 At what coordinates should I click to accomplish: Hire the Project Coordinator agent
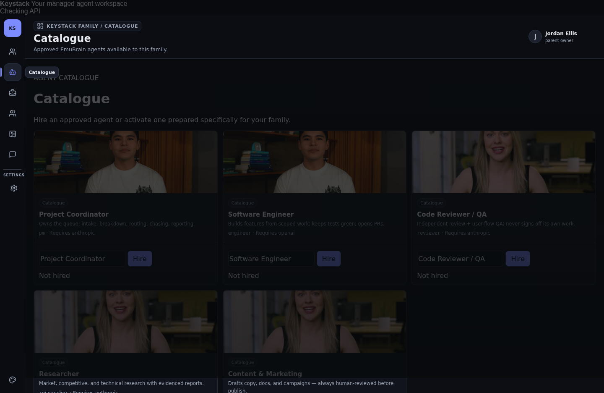coord(140,259)
